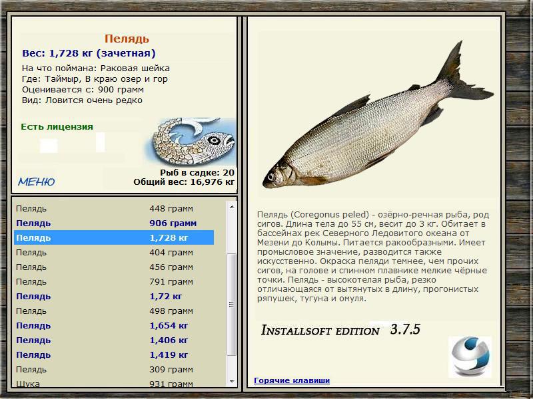This screenshot has width=533, height=399.
Task: Click the Вес: 1,728 кг (зачетная) text
Action: point(89,53)
